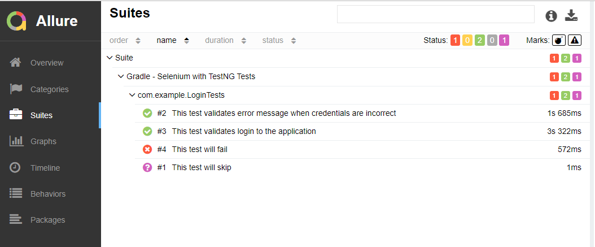
Task: Collapse the com.example.LoginTests node
Action: tap(132, 95)
